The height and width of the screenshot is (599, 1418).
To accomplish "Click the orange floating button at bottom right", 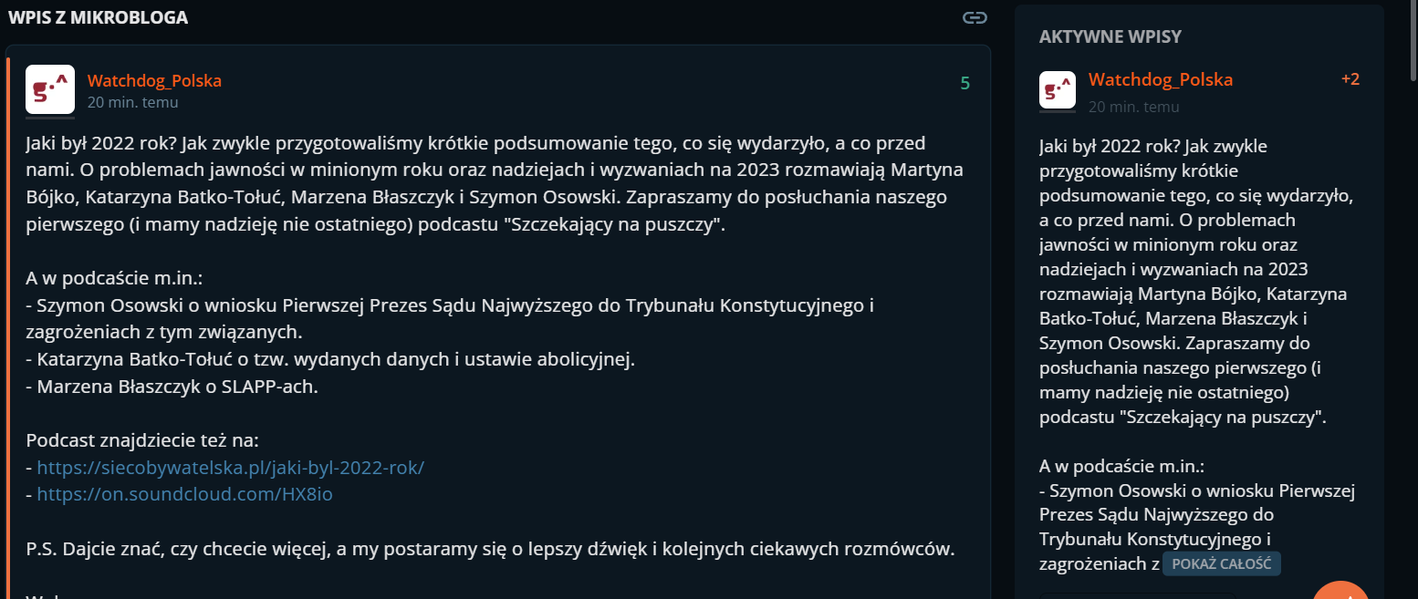I will coord(1340,590).
